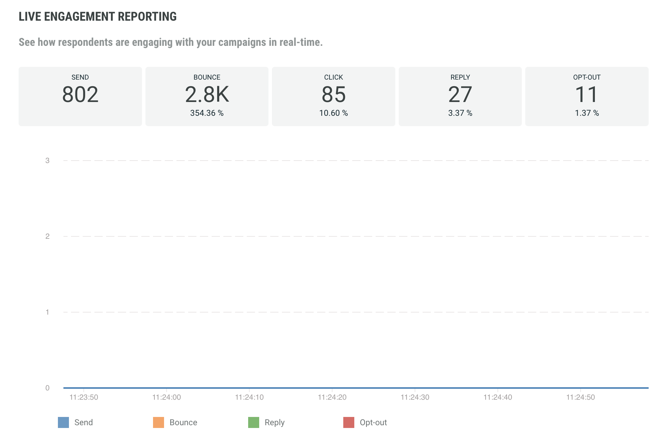670x439 pixels.
Task: Click the green Reply legend swatch
Action: point(254,422)
